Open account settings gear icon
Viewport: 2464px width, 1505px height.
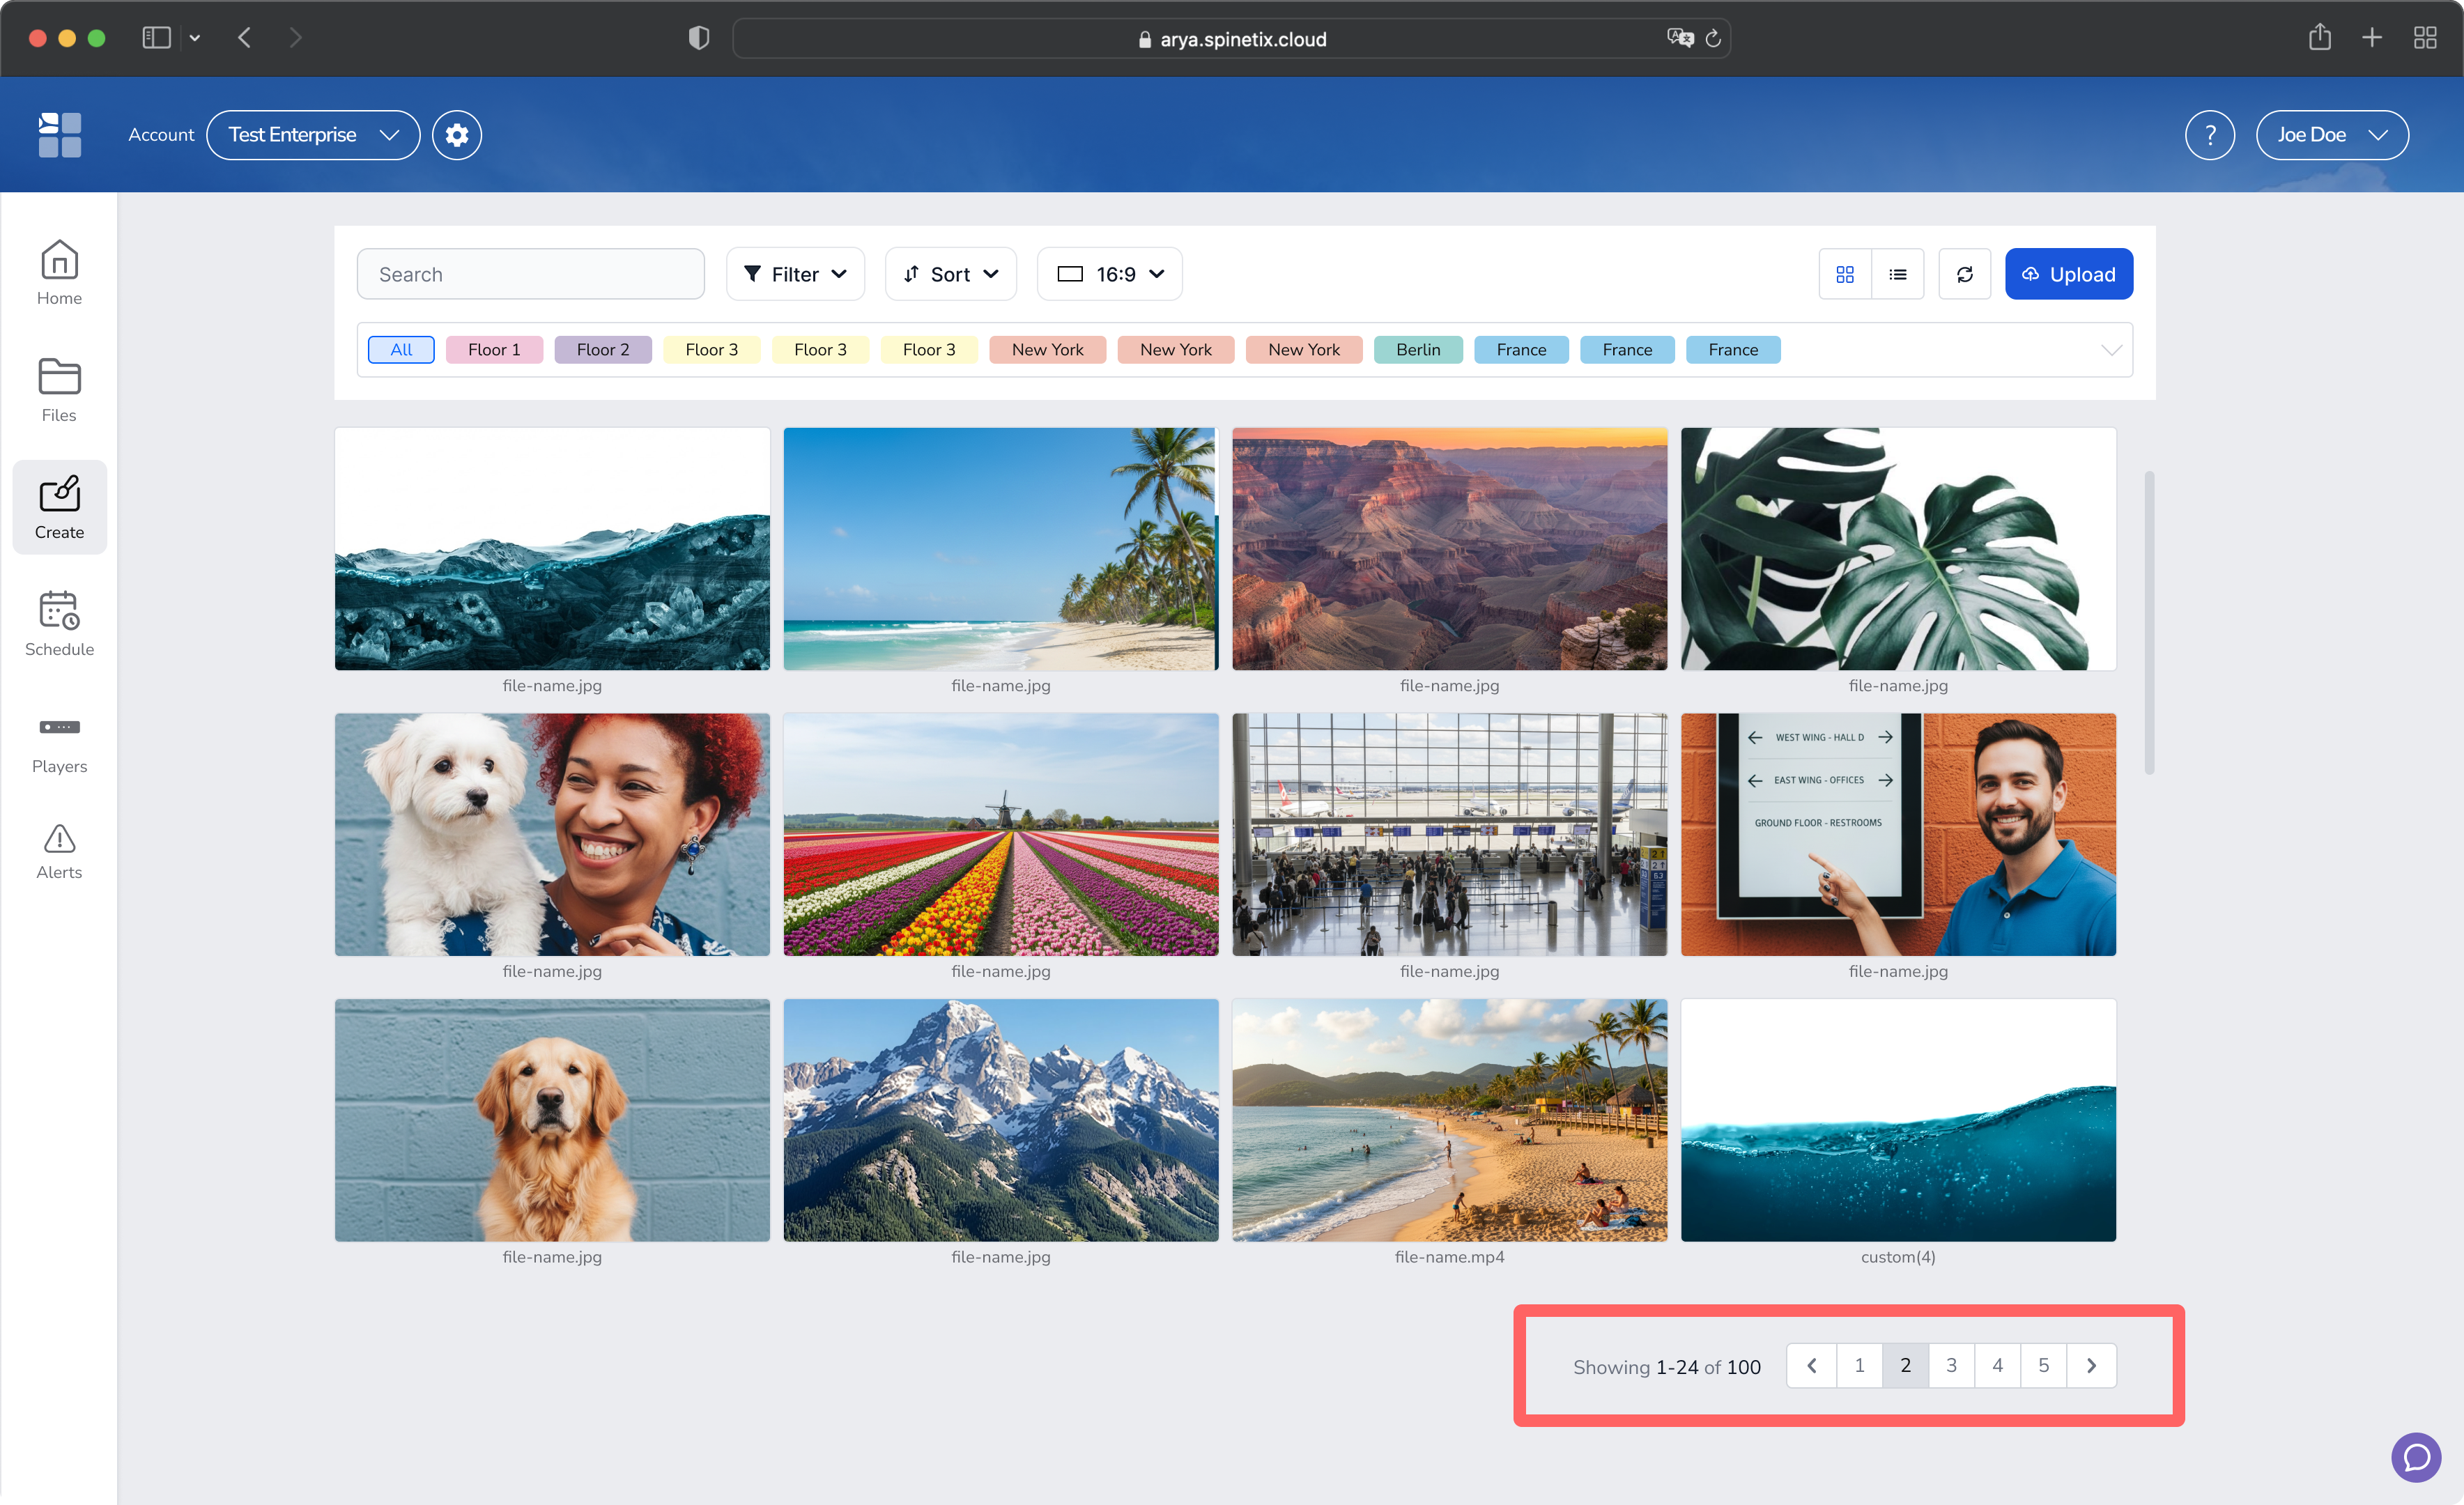457,135
